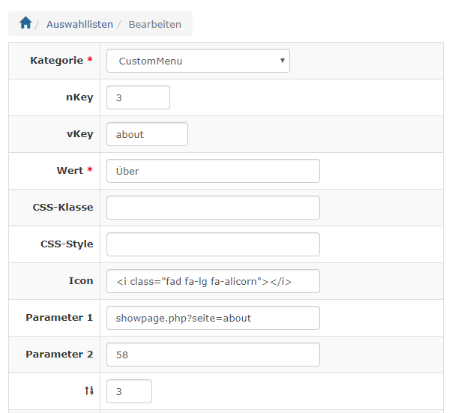Click the Wert label
452x413 pixels.
pyautogui.click(x=70, y=171)
